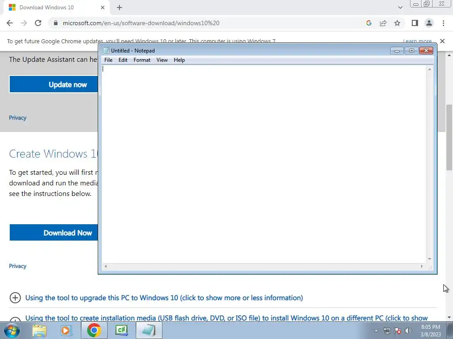Dismiss the Chrome update infobar
453x339 pixels.
(x=442, y=41)
